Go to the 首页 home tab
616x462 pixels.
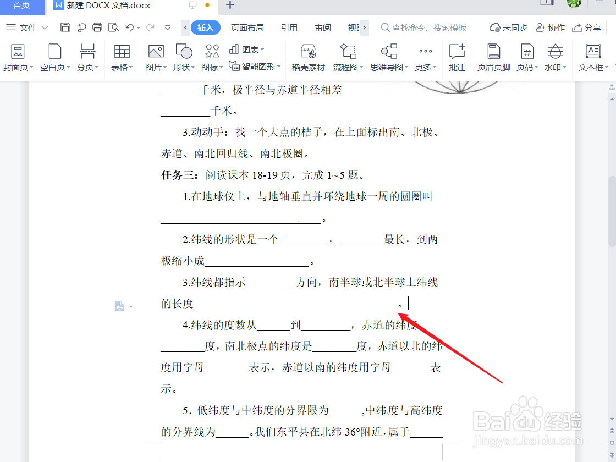[x=22, y=7]
